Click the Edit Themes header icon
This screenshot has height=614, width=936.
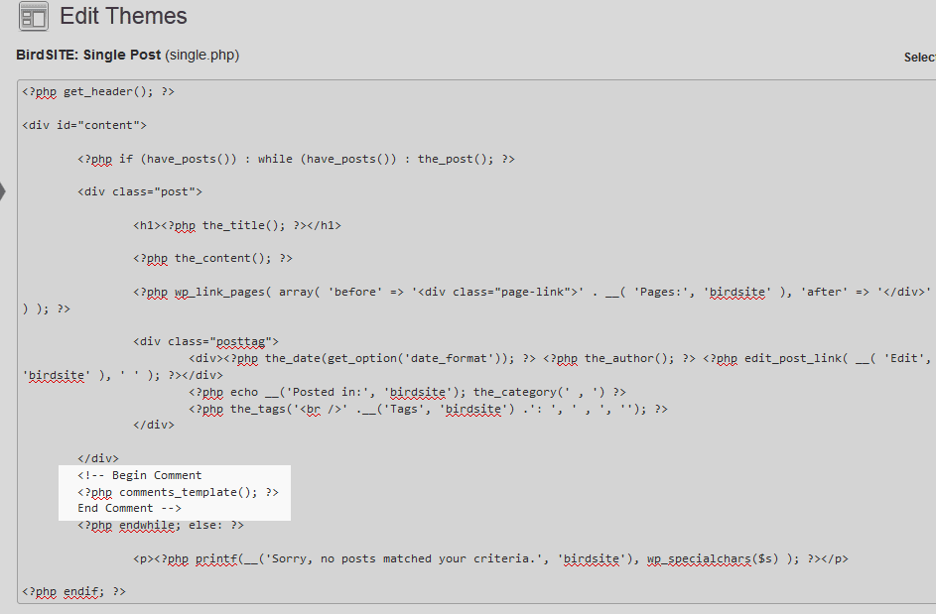(x=33, y=17)
